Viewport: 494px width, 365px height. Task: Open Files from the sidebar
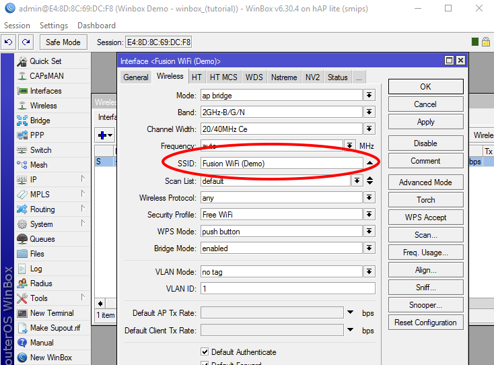[52, 254]
